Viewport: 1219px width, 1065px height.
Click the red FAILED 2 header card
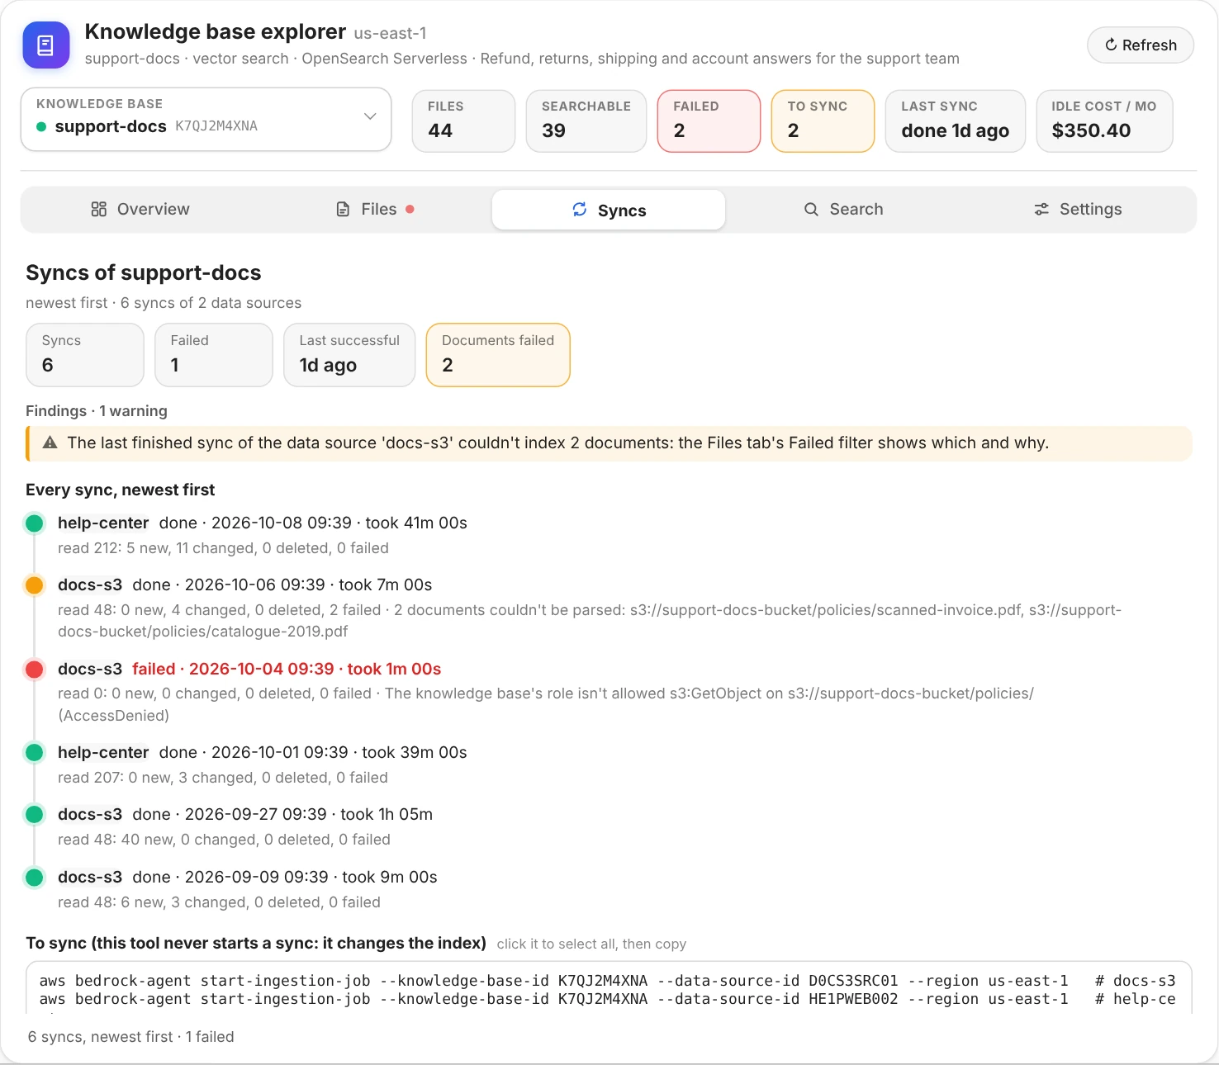[709, 121]
